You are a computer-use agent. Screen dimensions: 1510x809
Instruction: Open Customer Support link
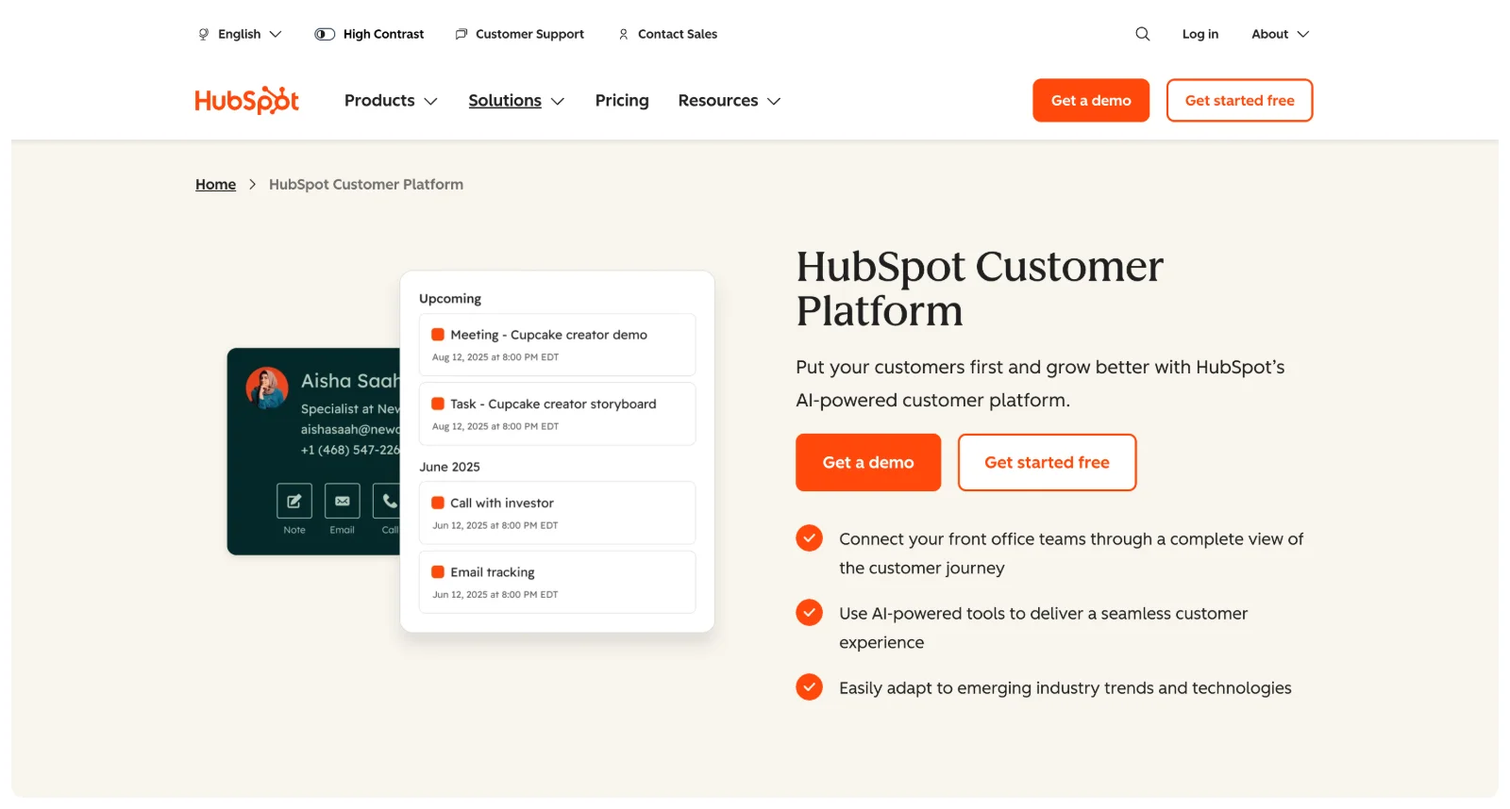point(520,34)
